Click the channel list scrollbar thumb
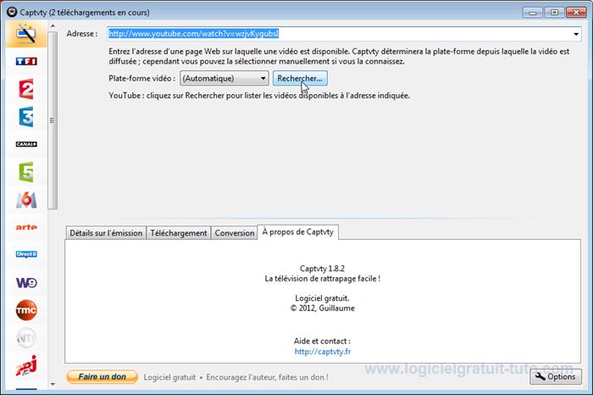593x395 pixels. [x=53, y=120]
